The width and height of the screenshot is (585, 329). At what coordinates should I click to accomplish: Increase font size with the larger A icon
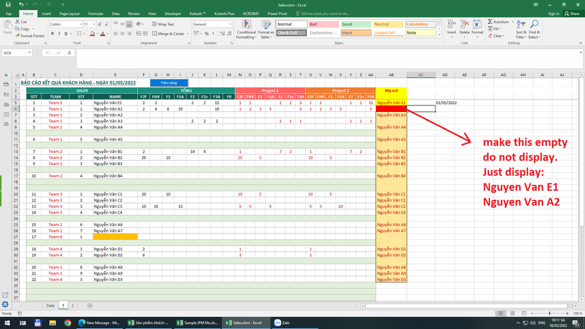[100, 24]
